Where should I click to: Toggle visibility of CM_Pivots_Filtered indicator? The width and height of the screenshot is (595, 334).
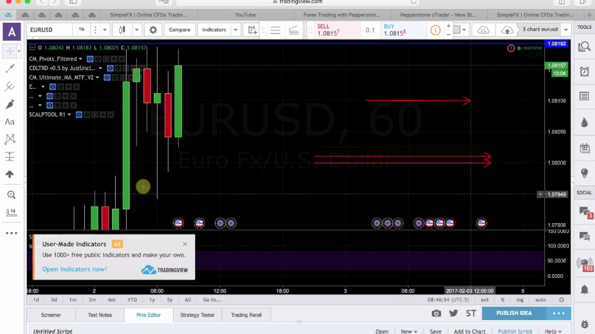(x=90, y=59)
